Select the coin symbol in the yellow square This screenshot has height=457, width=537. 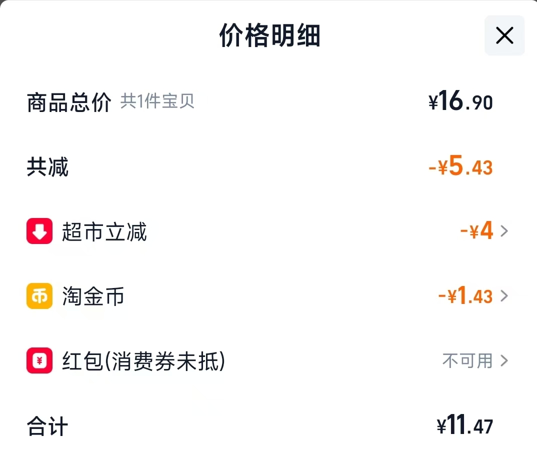tap(39, 296)
